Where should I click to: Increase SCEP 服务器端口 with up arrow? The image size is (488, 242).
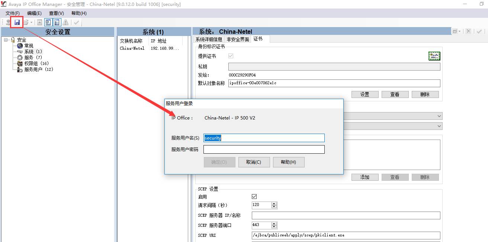pyautogui.click(x=274, y=224)
